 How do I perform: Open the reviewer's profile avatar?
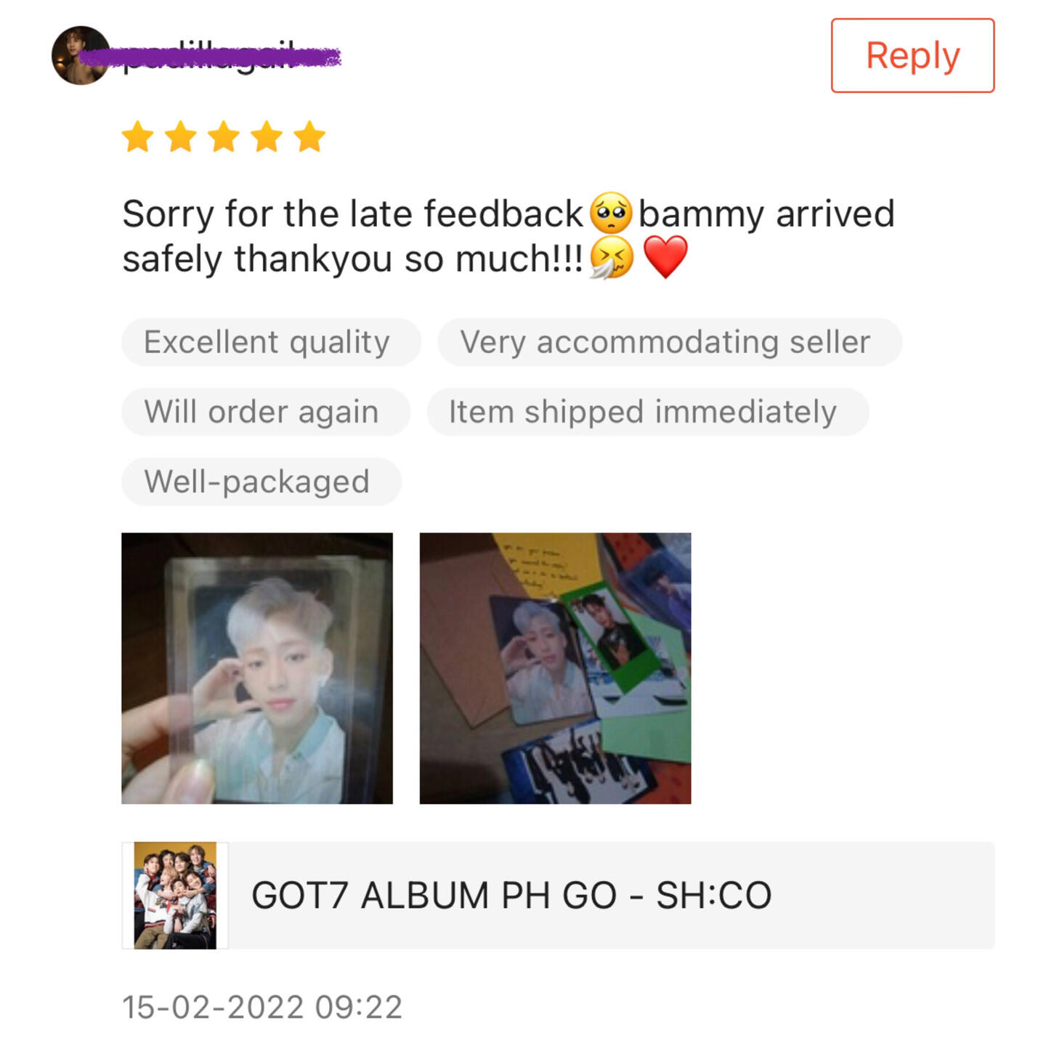(81, 55)
